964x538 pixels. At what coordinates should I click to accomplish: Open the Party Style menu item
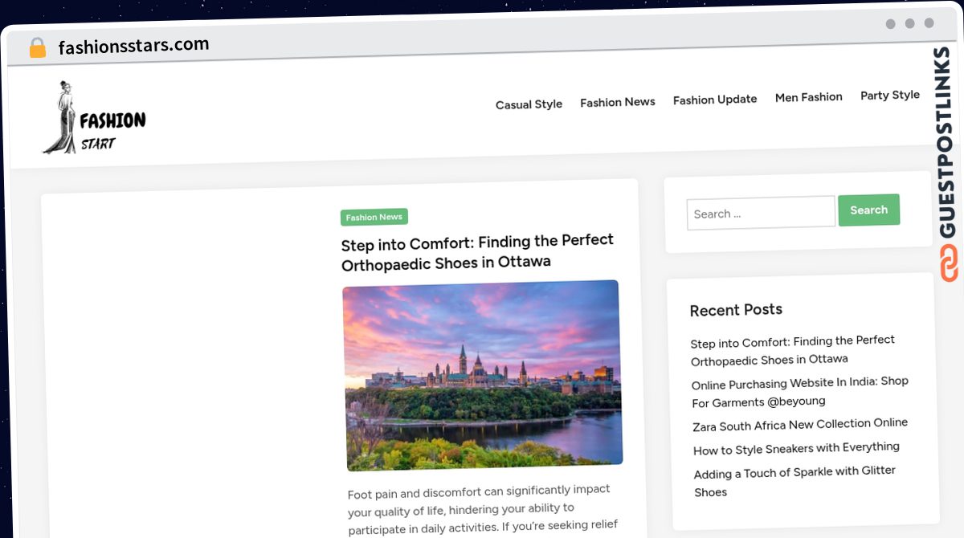coord(890,95)
